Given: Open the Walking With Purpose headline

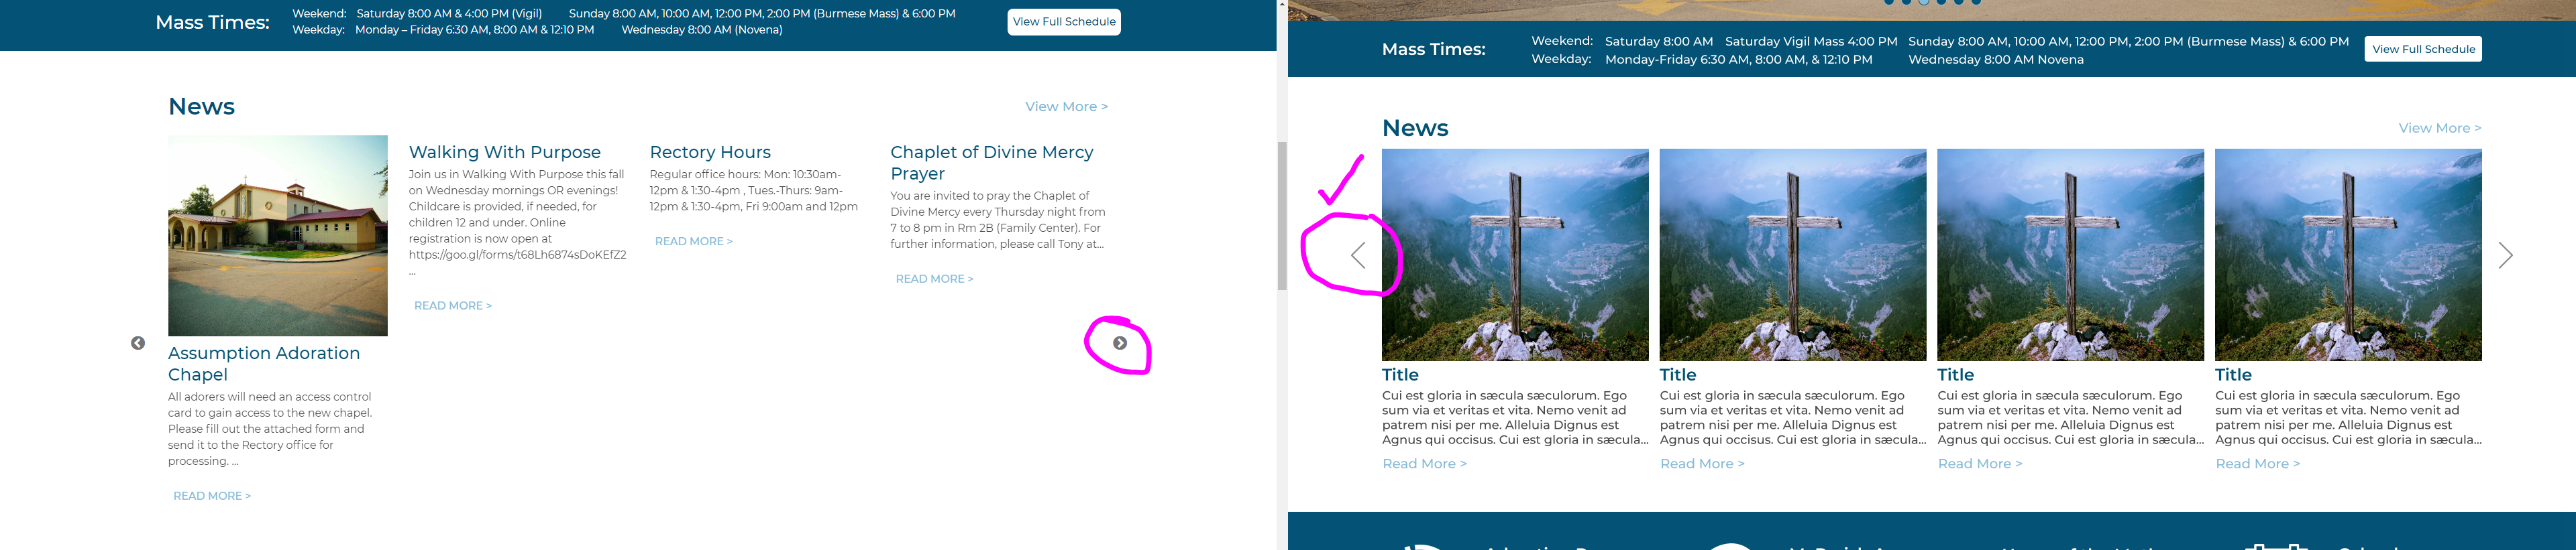Looking at the screenshot, I should tap(505, 151).
